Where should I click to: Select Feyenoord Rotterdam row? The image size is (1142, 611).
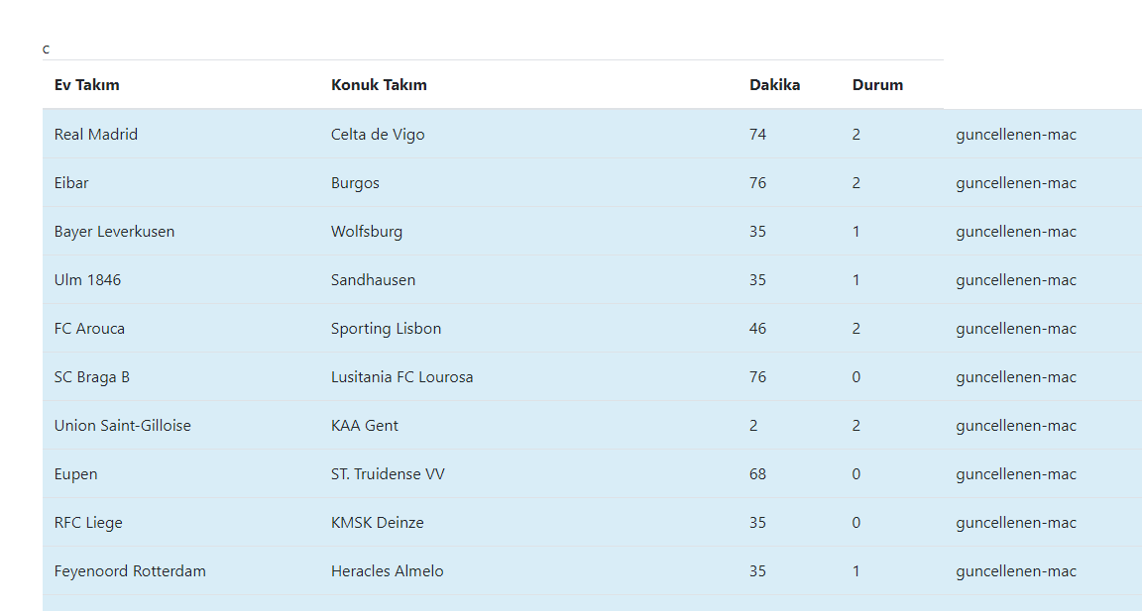click(x=130, y=571)
